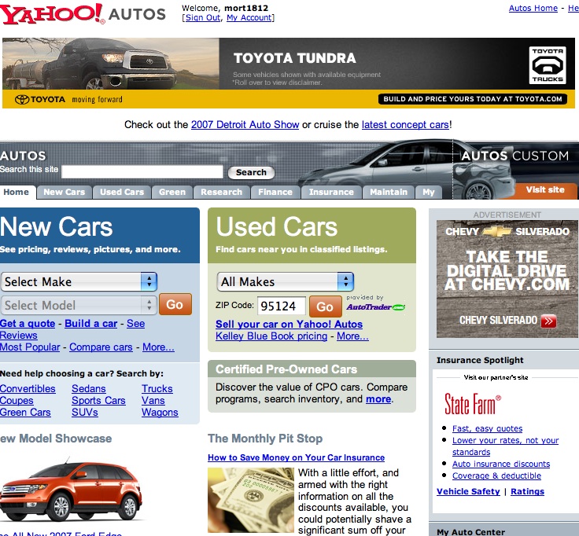This screenshot has width=579, height=536.
Task: Click the New Cars Go button
Action: 175,304
